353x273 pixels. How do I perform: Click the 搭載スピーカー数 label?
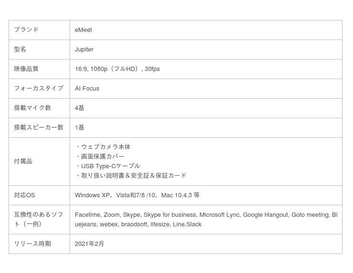point(39,128)
